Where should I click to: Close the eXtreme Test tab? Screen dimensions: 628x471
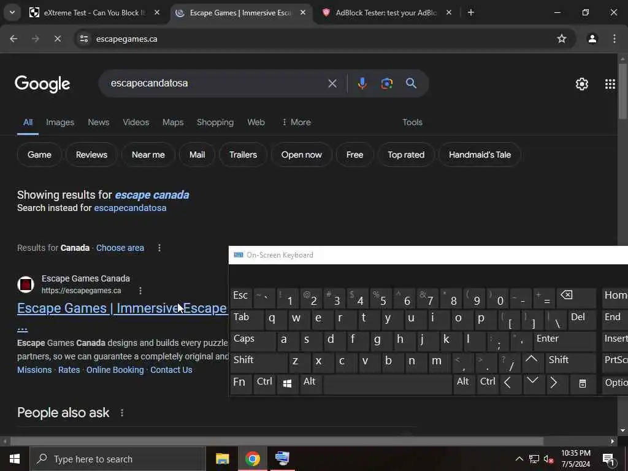[x=157, y=12]
